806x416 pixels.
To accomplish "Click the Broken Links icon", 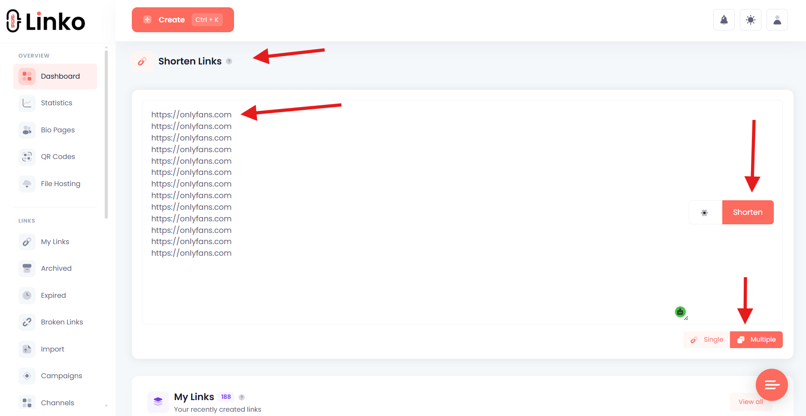I will pyautogui.click(x=27, y=322).
